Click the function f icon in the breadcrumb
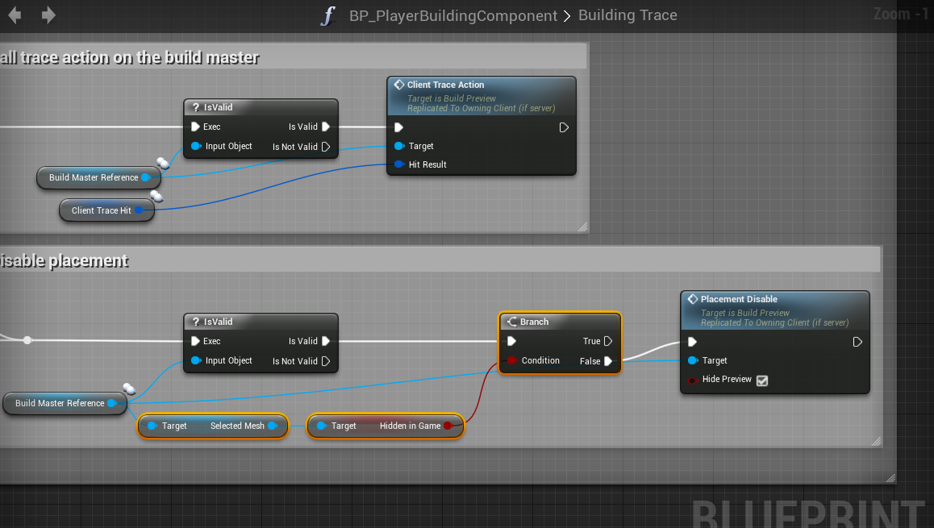 click(x=327, y=15)
